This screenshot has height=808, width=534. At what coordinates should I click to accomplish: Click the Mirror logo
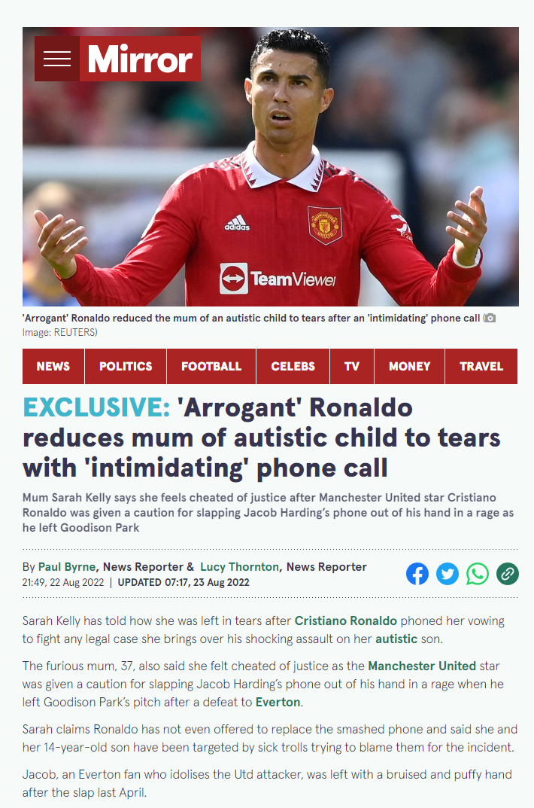(x=140, y=59)
